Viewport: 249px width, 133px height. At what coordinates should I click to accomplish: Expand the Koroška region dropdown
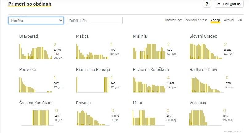(36, 21)
